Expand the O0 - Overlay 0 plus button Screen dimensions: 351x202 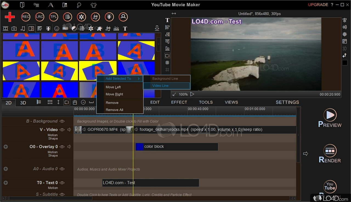(5, 147)
